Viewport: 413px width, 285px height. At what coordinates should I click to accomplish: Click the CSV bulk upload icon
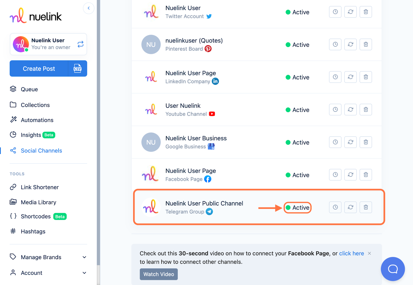pyautogui.click(x=77, y=68)
